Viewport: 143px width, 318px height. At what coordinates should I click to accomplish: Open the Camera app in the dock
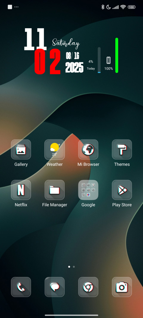[122, 287]
